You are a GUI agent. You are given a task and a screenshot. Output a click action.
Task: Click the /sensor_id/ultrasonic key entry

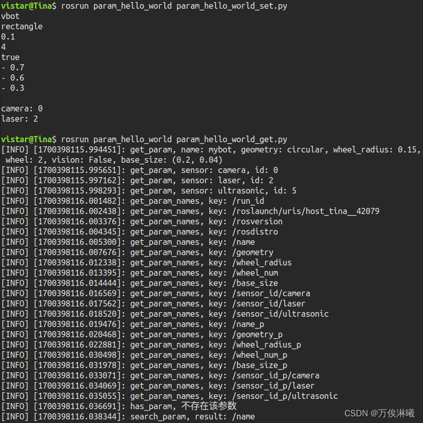280,314
